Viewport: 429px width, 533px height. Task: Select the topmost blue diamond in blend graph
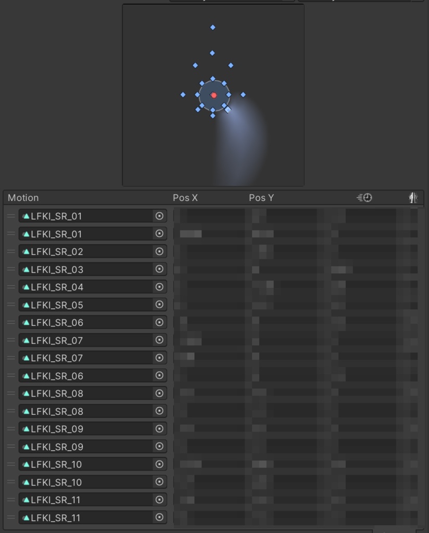point(213,27)
